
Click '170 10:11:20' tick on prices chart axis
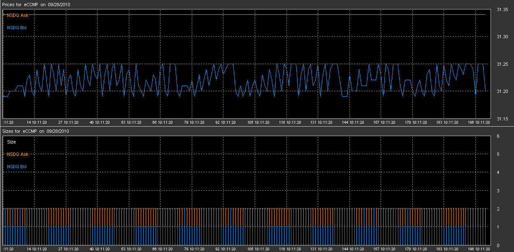pyautogui.click(x=416, y=123)
